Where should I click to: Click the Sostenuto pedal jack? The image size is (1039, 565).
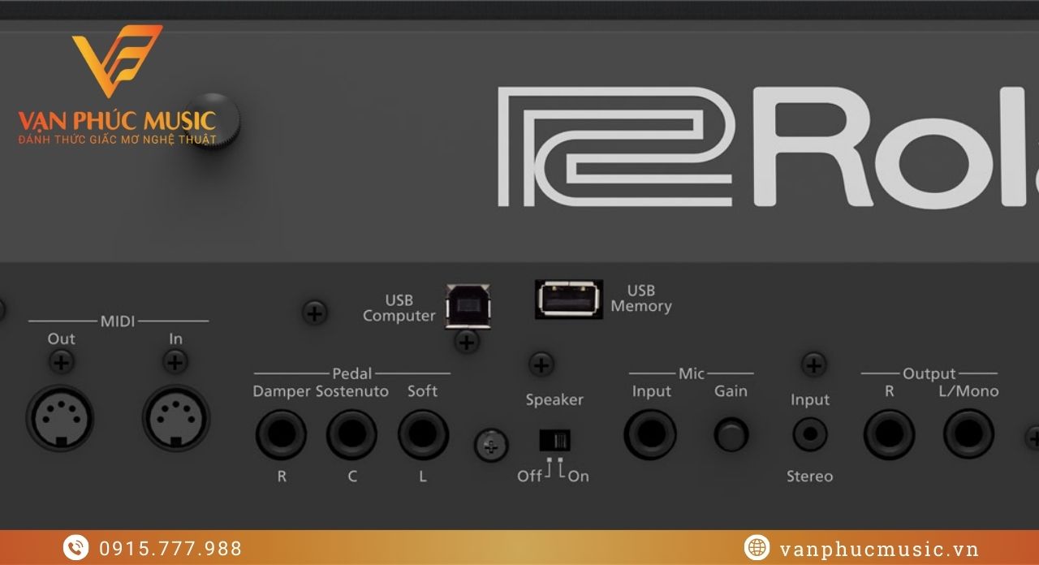(351, 434)
